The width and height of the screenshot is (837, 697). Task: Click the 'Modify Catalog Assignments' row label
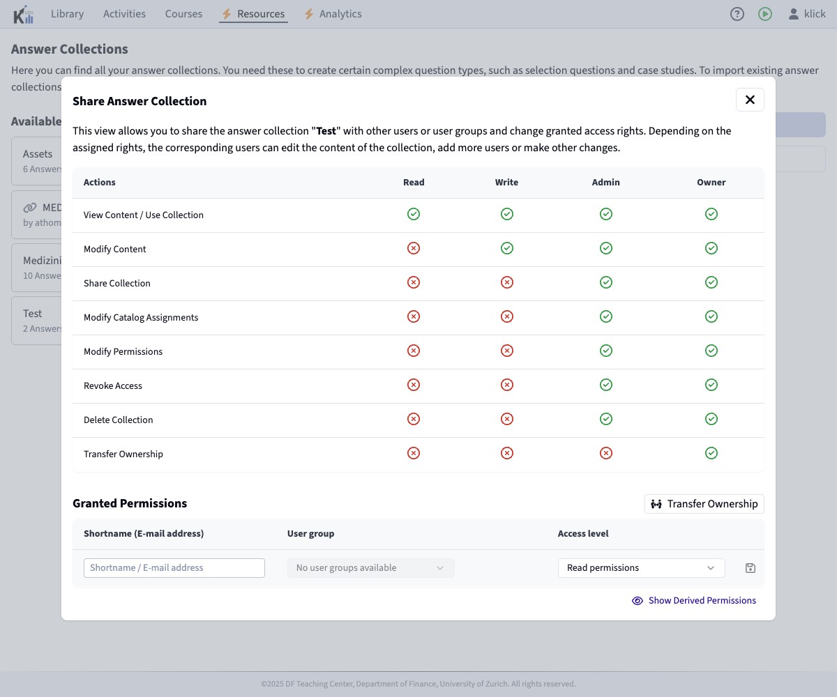[141, 318]
